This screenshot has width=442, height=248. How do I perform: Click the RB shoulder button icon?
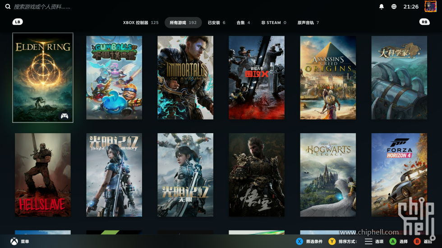pos(424,22)
